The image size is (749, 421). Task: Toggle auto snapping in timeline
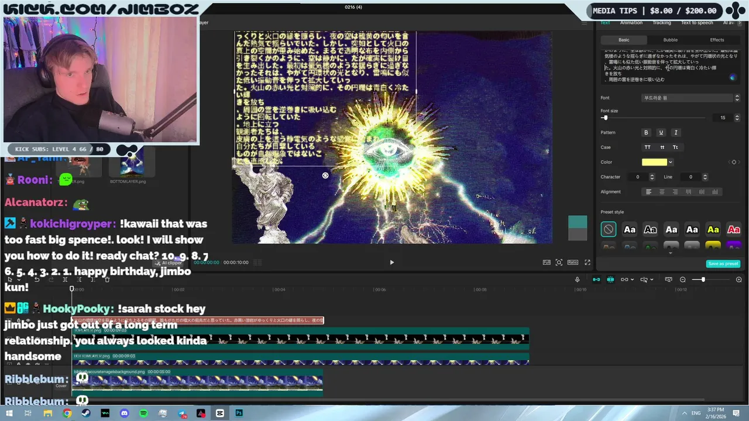pyautogui.click(x=610, y=279)
